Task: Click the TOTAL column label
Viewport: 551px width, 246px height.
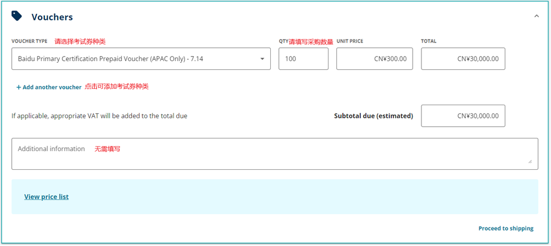Action: coord(428,41)
